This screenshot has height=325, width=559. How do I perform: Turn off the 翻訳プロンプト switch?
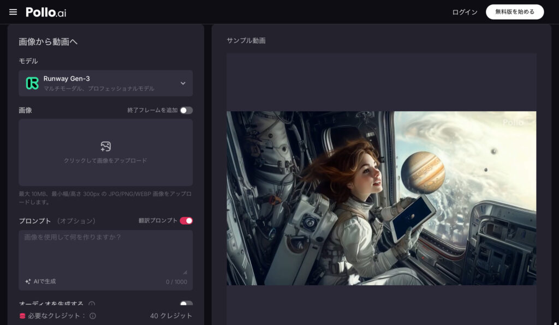(x=186, y=221)
